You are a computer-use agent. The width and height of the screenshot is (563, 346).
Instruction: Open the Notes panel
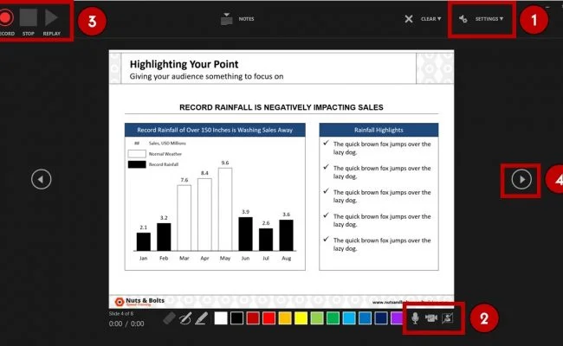click(x=237, y=19)
